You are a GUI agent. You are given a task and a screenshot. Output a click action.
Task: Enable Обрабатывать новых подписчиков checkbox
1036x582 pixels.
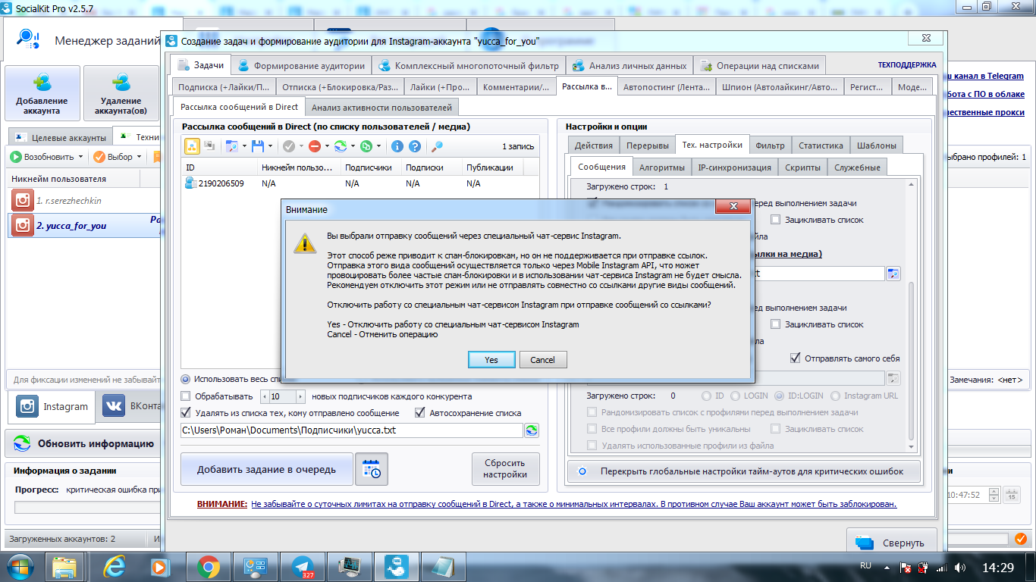tap(186, 396)
